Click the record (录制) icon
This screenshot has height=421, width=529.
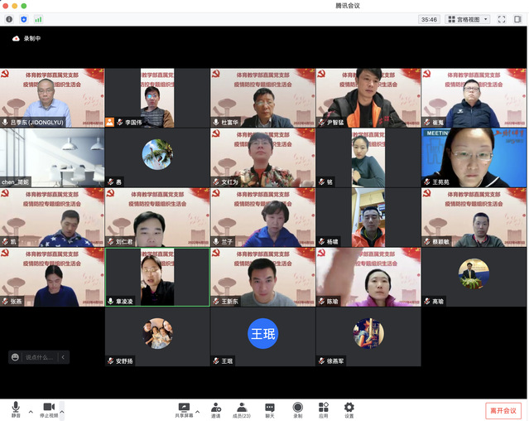(x=297, y=406)
